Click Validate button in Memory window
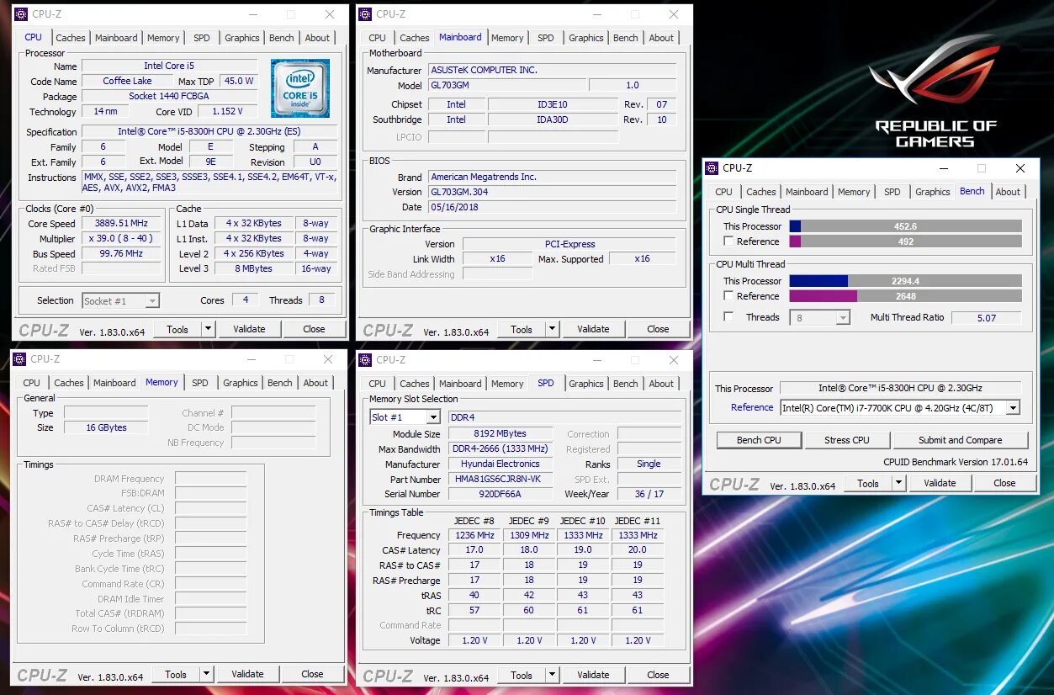This screenshot has width=1054, height=695. 247,674
